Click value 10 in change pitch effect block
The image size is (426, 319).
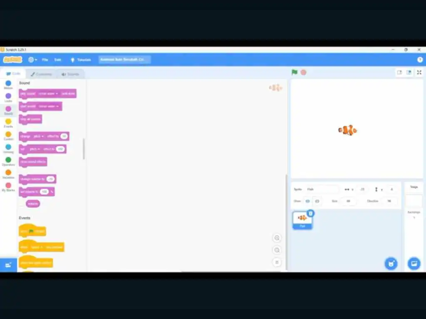[64, 136]
